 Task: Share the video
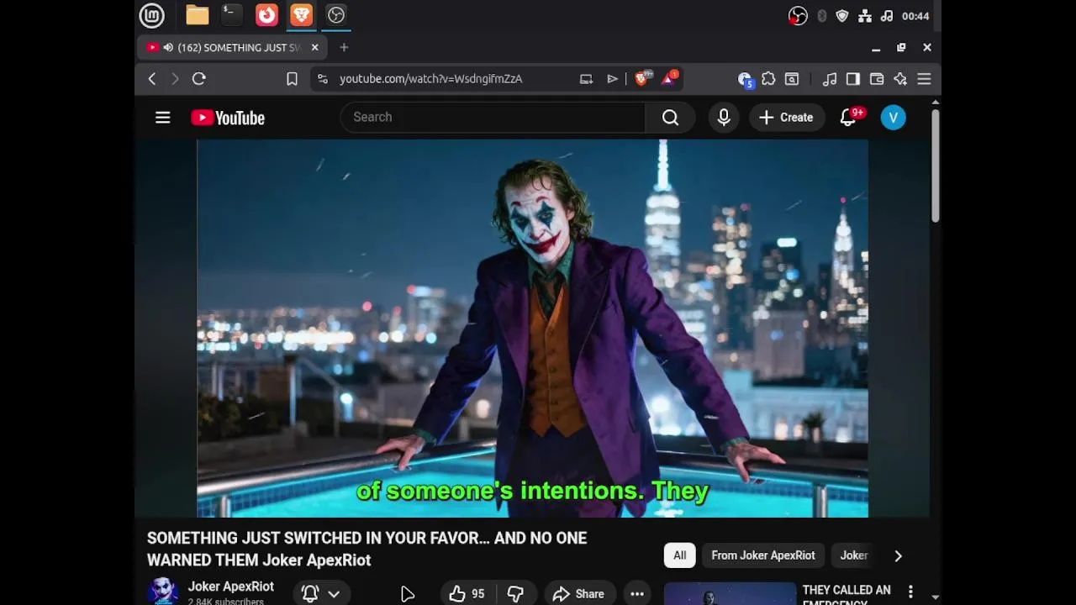click(578, 594)
